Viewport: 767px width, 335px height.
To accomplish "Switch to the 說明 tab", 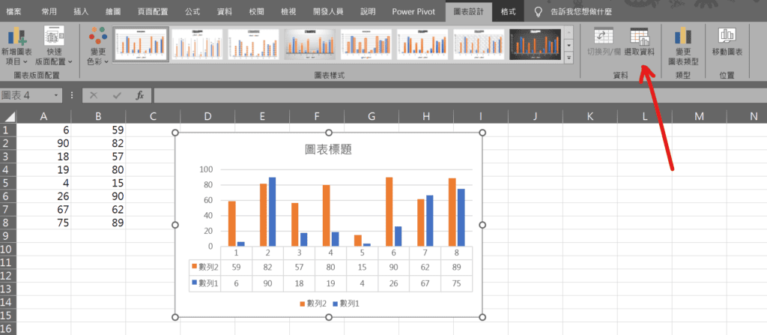I will point(368,12).
